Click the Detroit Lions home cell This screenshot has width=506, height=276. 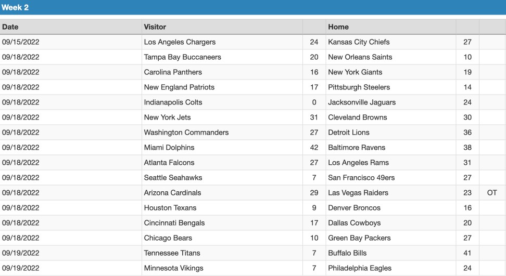[391, 133]
